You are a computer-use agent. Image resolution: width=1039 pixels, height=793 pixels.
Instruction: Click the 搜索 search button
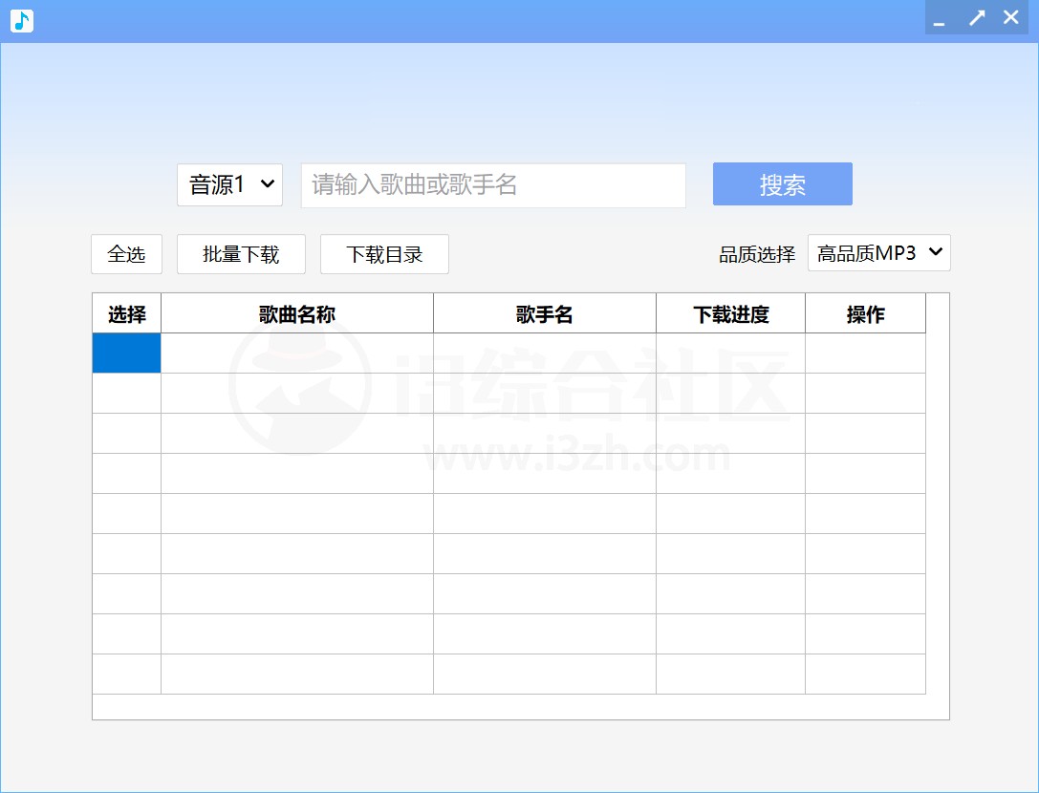coord(783,184)
